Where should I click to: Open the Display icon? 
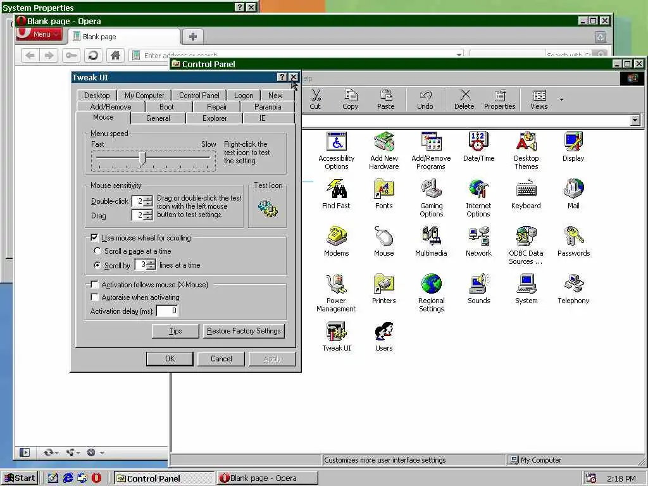pos(573,147)
